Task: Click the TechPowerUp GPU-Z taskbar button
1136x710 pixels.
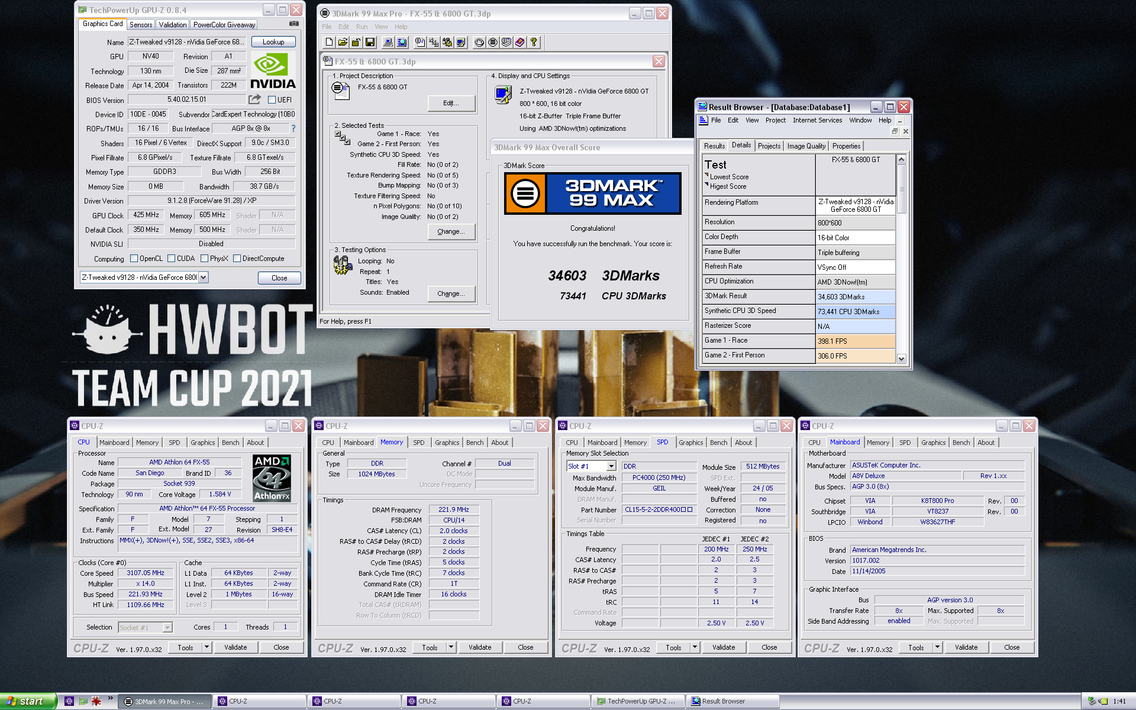Action: (638, 701)
